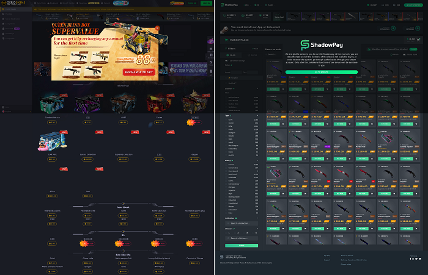Collapse the Exterior filter section
The width and height of the screenshot is (428, 275).
[257, 88]
